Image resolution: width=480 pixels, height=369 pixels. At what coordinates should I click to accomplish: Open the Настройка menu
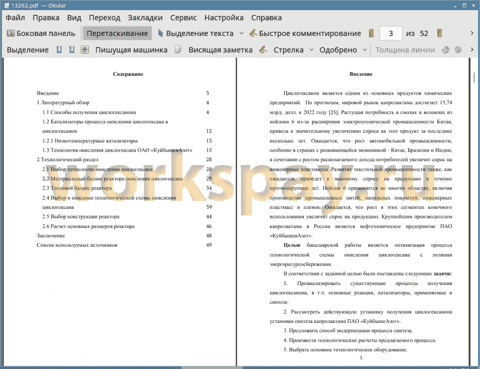click(x=224, y=18)
